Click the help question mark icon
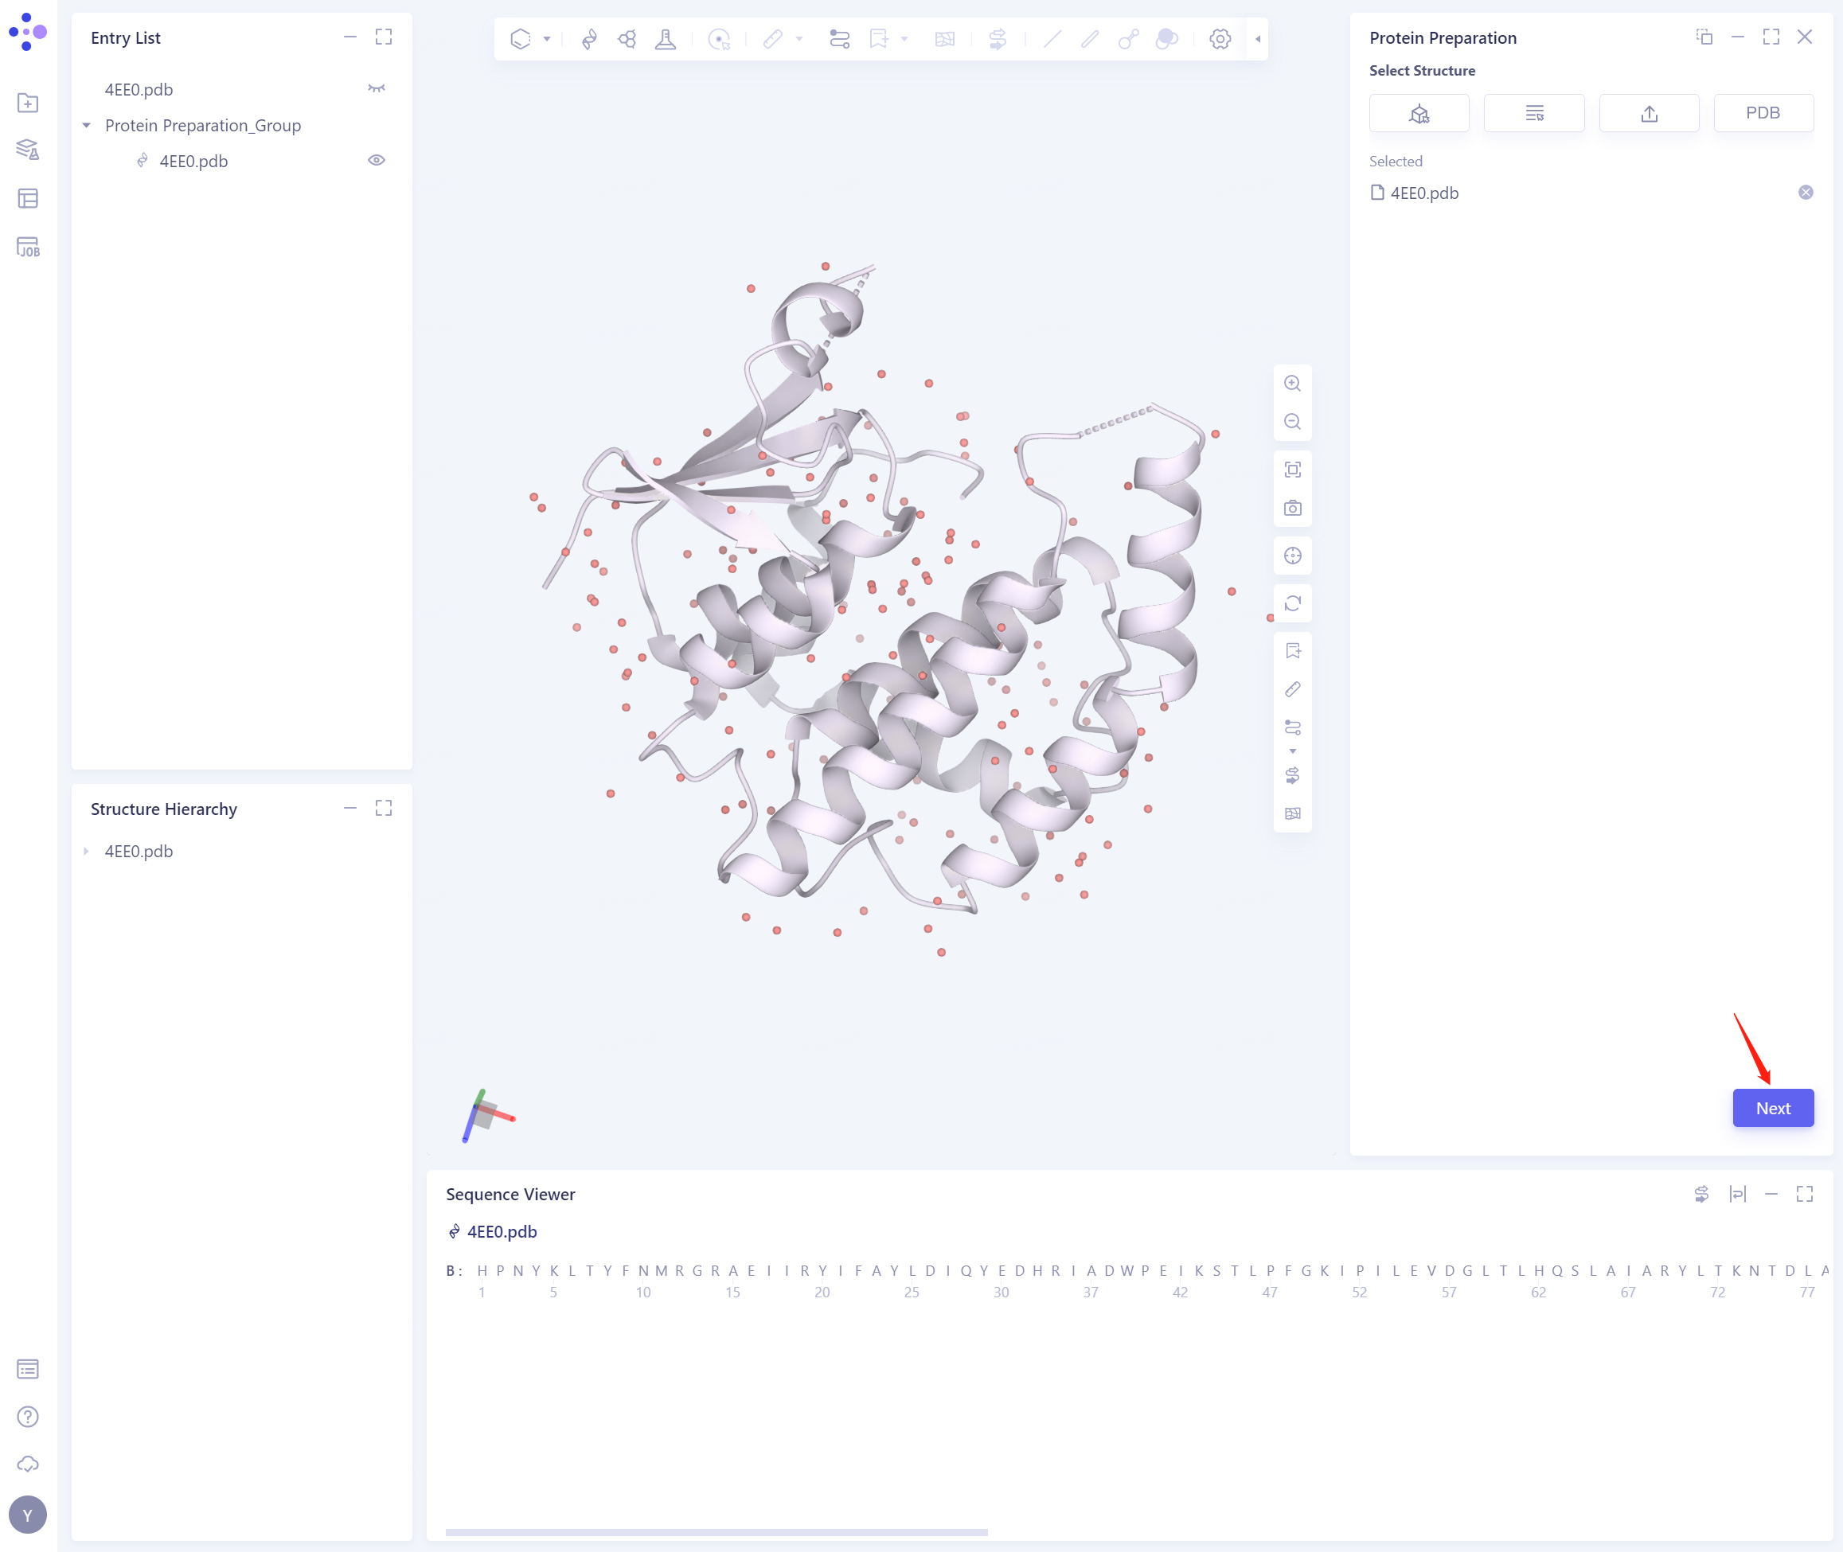 click(x=28, y=1416)
